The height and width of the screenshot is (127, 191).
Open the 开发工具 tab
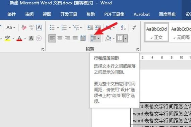pyautogui.click(x=69, y=14)
